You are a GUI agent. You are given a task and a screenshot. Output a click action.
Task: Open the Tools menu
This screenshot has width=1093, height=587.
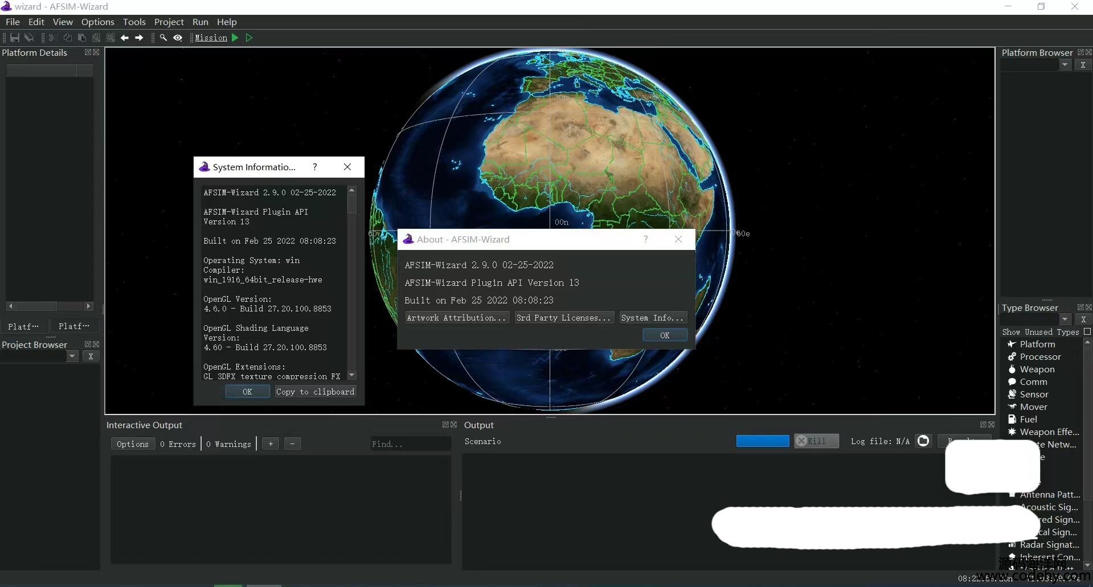click(x=134, y=22)
